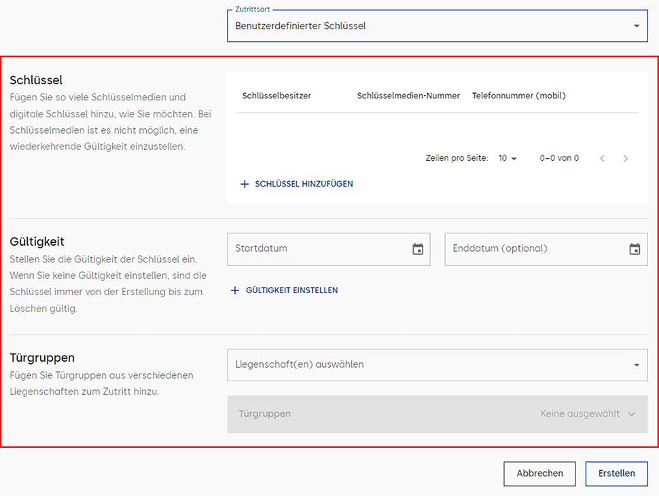Image resolution: width=659 pixels, height=496 pixels.
Task: Click the Telefonnummer (mobil) column header
Action: pos(519,96)
